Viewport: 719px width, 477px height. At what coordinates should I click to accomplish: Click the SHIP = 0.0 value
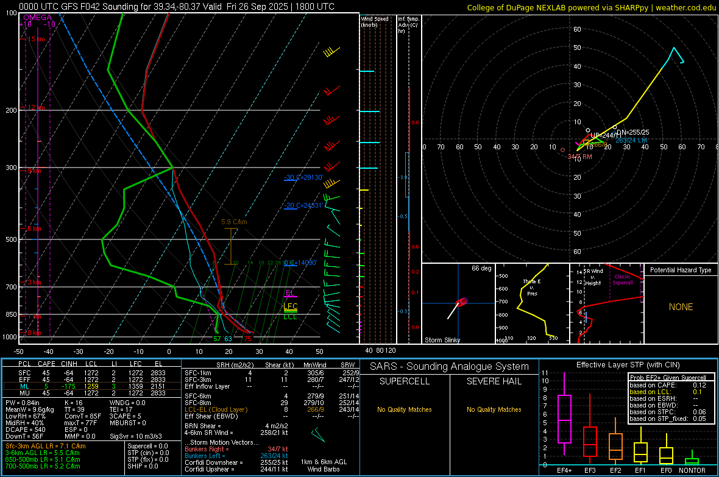(143, 466)
